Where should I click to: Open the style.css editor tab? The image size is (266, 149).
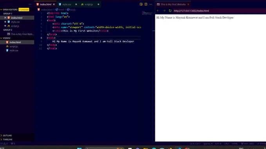click(66, 4)
